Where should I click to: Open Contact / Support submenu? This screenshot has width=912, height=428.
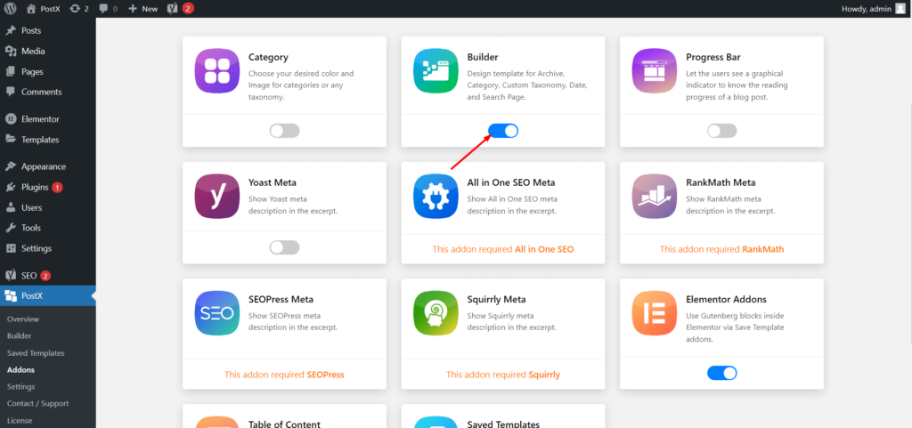pos(37,404)
